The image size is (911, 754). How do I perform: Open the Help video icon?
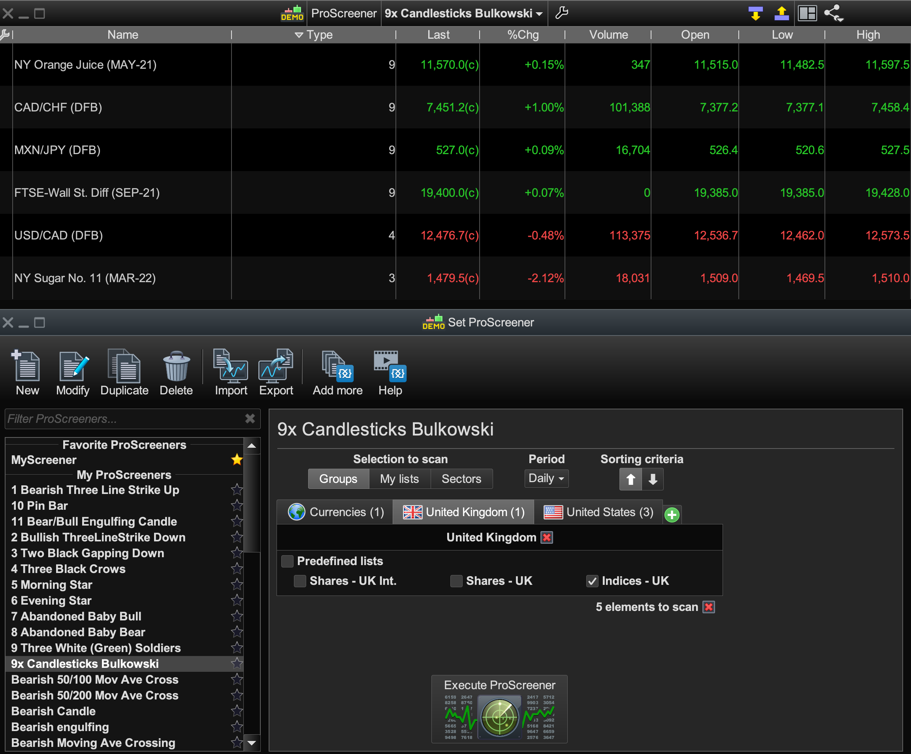pos(390,367)
